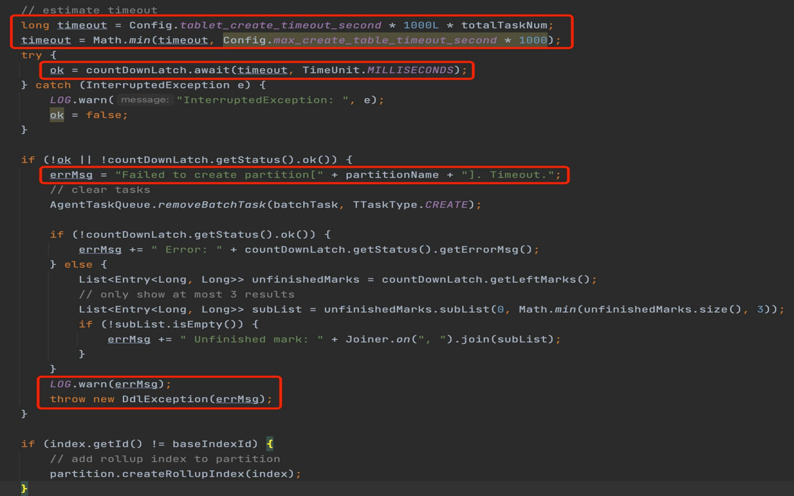Image resolution: width=794 pixels, height=496 pixels.
Task: Click the " Error: " string literal
Action: point(187,250)
